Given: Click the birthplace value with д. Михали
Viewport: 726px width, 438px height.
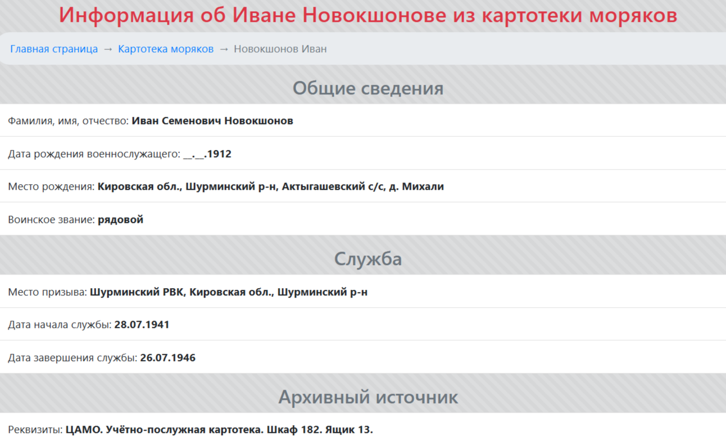Looking at the screenshot, I should (270, 186).
